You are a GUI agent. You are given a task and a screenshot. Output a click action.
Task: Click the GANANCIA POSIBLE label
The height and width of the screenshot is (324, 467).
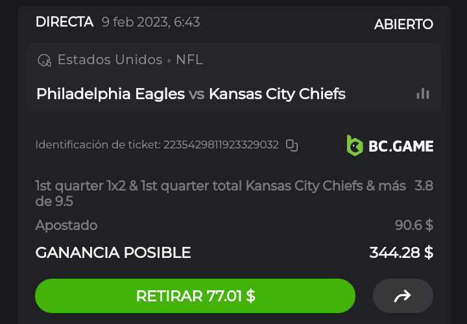point(113,253)
